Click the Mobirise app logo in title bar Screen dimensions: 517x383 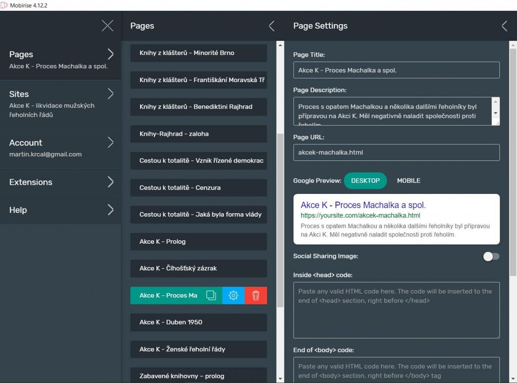4,5
